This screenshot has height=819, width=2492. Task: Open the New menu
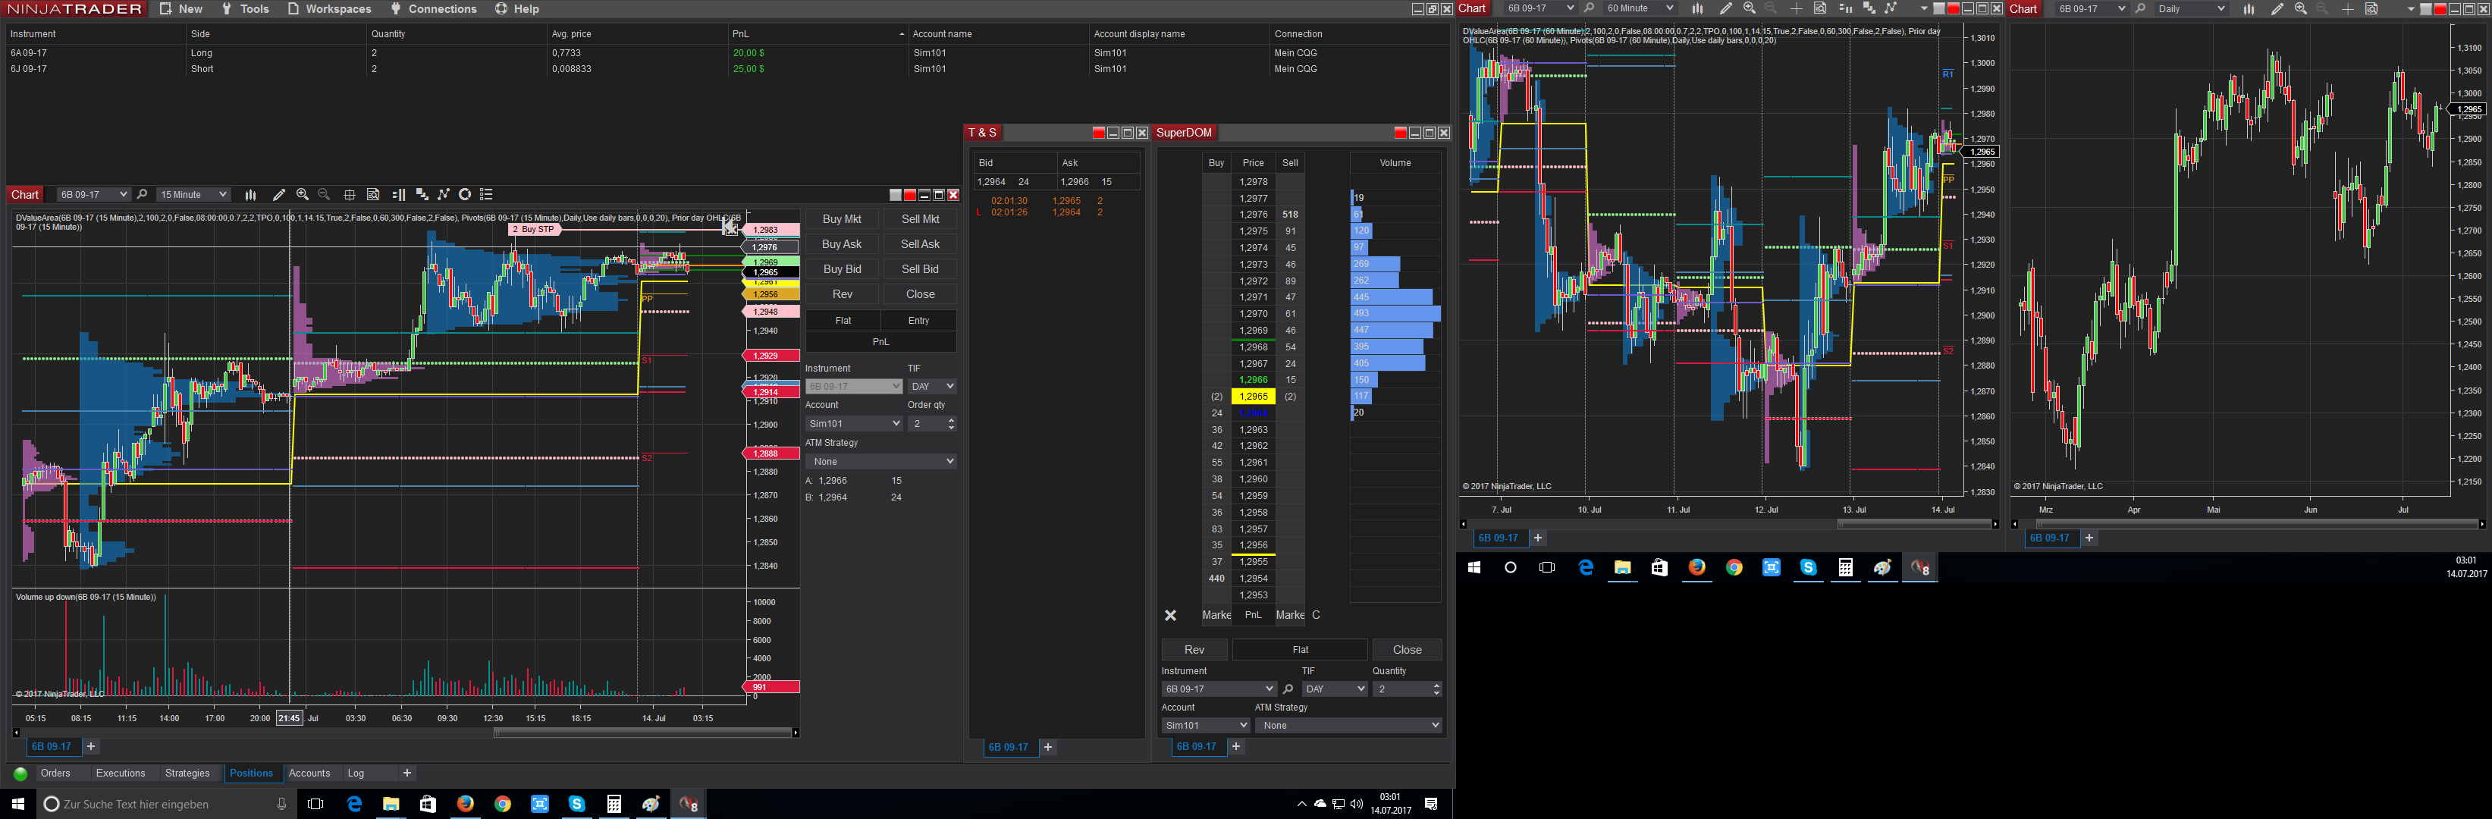coord(181,8)
